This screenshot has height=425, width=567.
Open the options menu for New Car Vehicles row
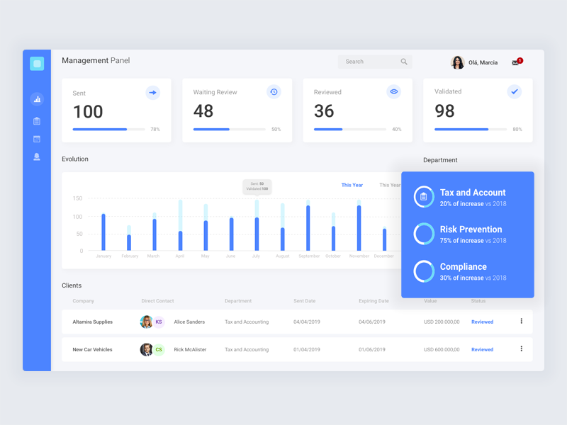tap(522, 349)
